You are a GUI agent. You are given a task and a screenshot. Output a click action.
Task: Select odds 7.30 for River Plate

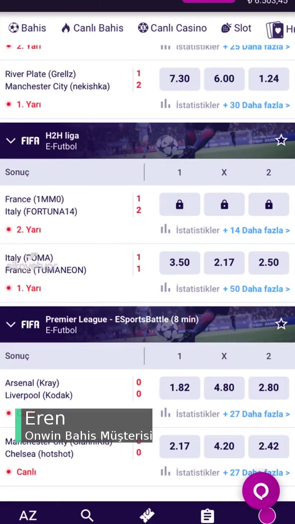pos(179,79)
